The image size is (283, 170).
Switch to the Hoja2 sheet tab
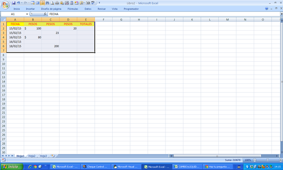tap(32, 156)
